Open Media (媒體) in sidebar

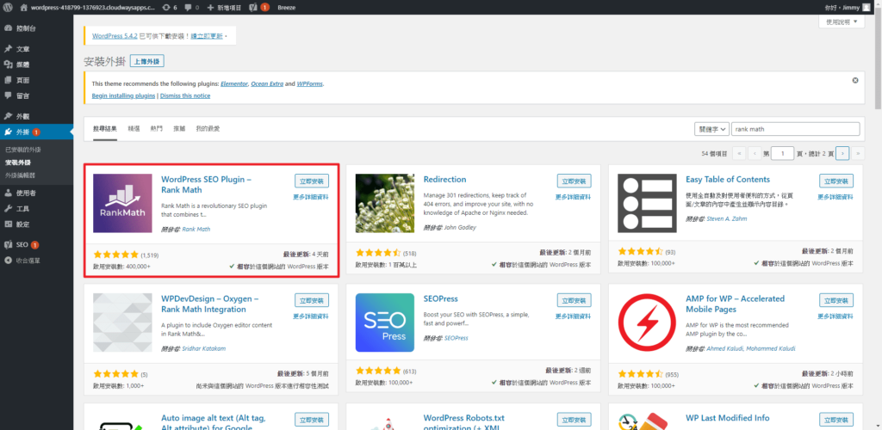[x=36, y=64]
